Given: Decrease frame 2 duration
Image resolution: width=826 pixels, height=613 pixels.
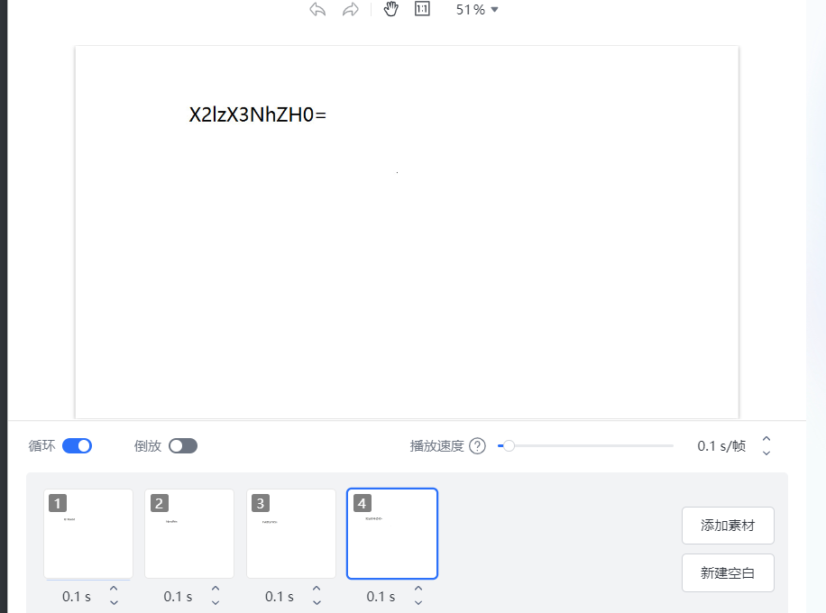Looking at the screenshot, I should 216,602.
